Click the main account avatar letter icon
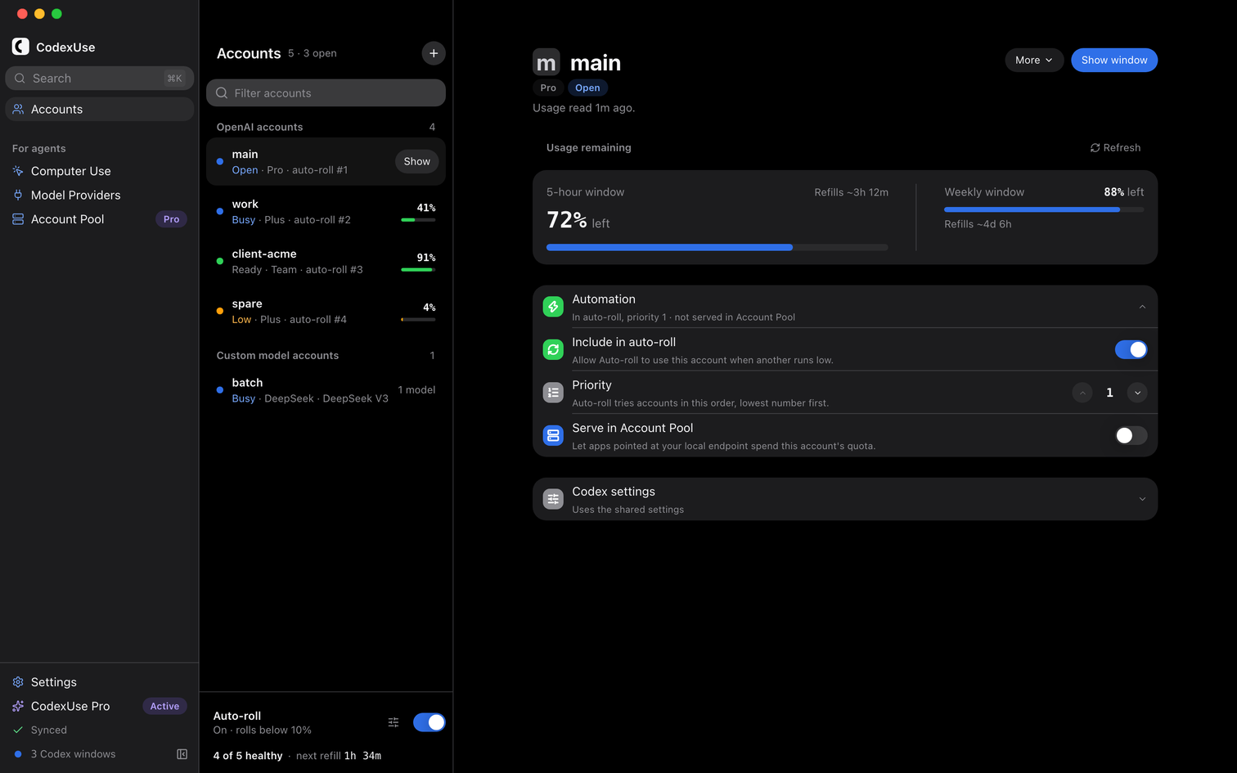Viewport: 1237px width, 773px height. [x=547, y=62]
